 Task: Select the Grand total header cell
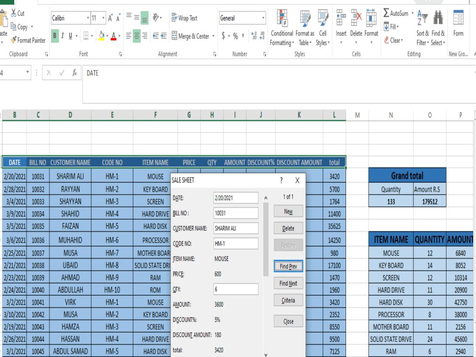coord(407,176)
